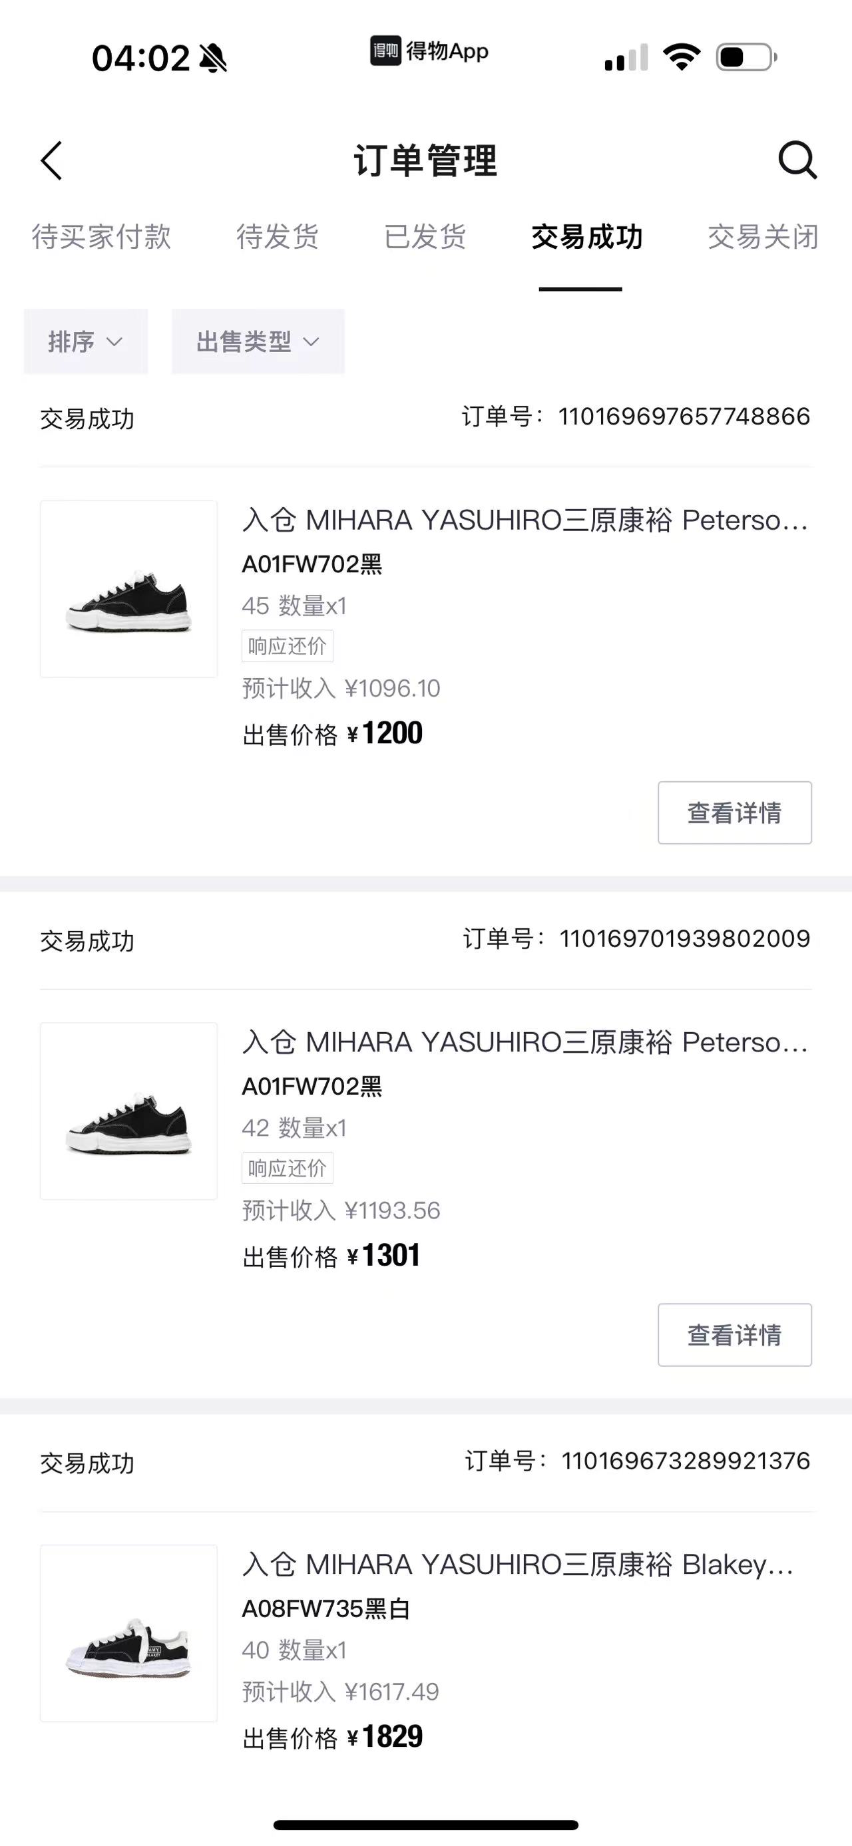Screen dimensions: 852x1846
Task: Tap the cellular signal bars icon
Action: coord(626,57)
